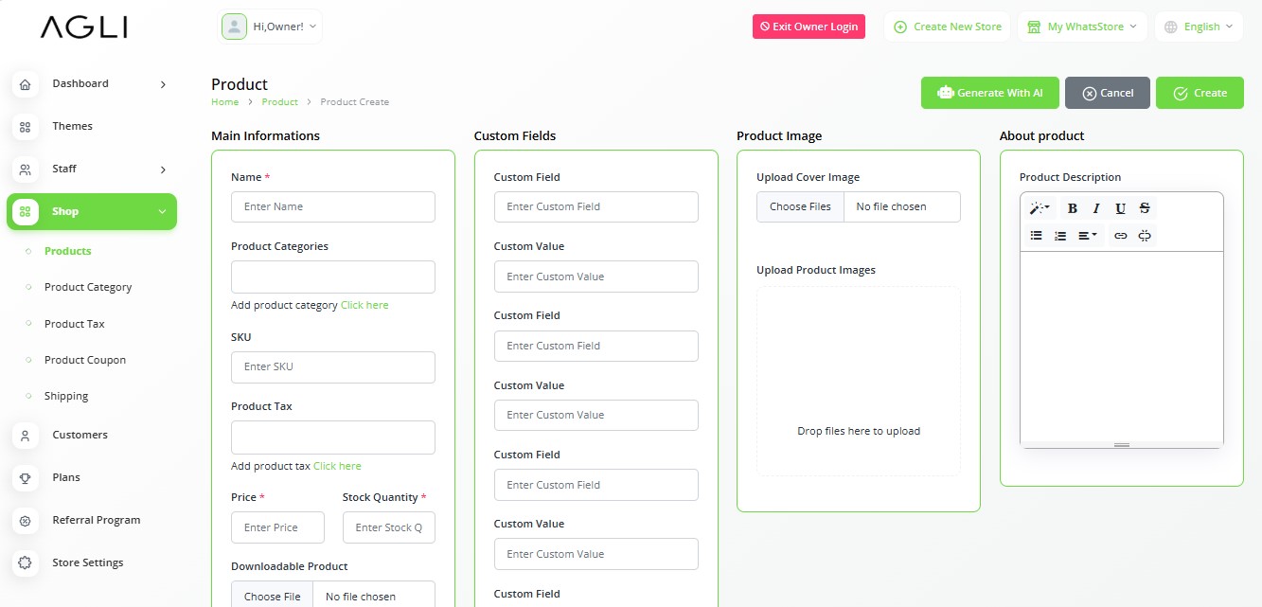The height and width of the screenshot is (607, 1262).
Task: Open Product Coupon in the sidebar
Action: 85,360
